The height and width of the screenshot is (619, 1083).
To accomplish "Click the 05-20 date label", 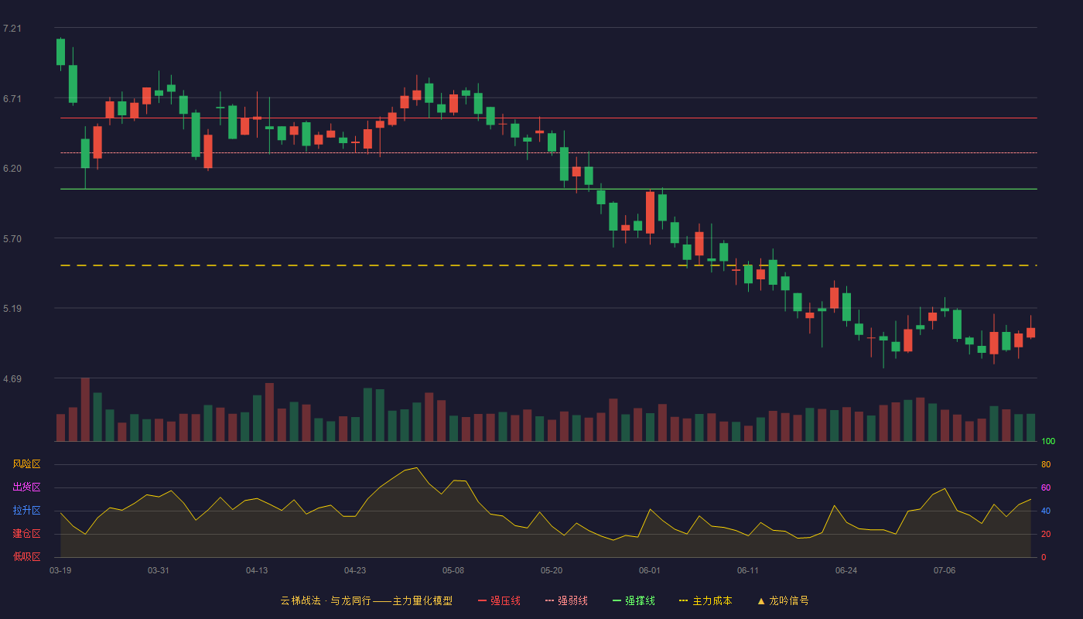I will coord(552,570).
